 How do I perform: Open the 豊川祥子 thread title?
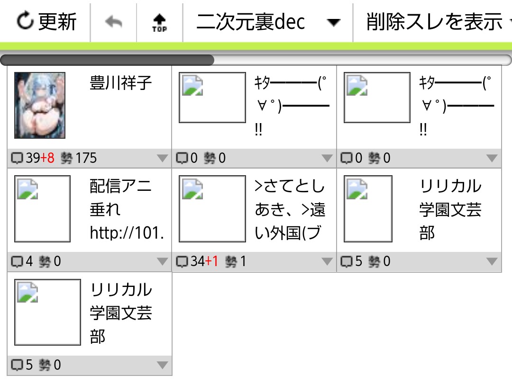pos(121,82)
